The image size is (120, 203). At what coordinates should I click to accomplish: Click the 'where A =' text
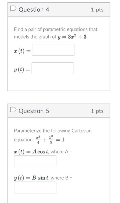click(61, 152)
